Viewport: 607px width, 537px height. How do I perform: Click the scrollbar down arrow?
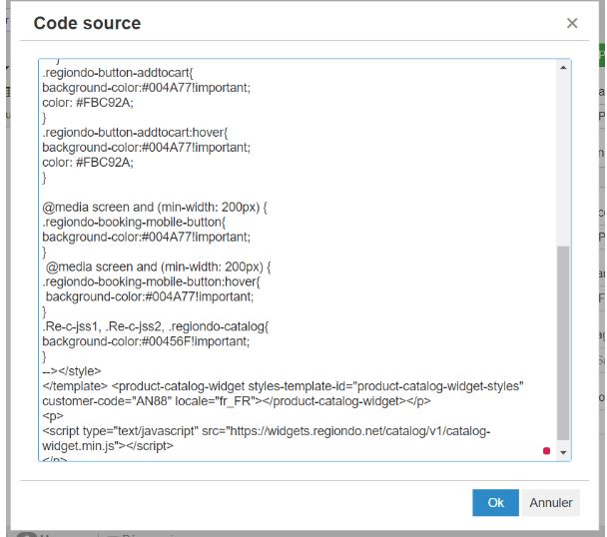click(563, 452)
